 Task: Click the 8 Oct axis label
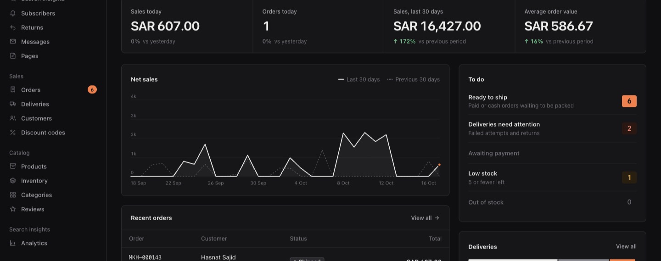343,183
